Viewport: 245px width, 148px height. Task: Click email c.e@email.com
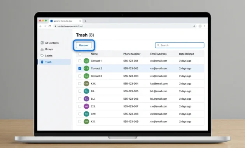coord(159,106)
